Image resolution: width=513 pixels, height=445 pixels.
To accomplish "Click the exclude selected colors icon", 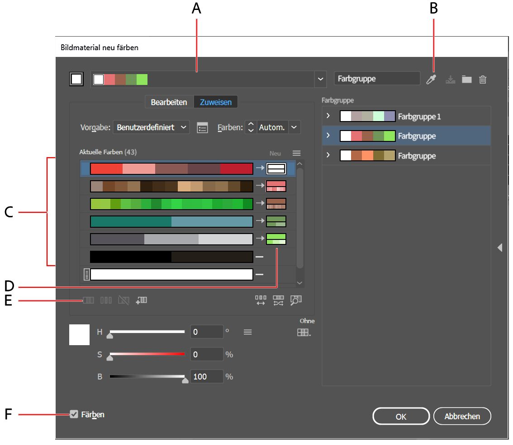I will (123, 300).
